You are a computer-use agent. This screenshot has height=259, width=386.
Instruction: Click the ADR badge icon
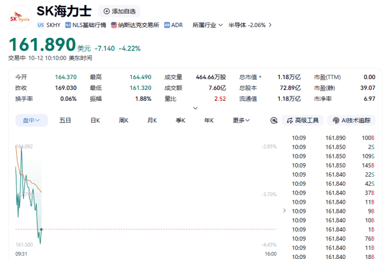(x=167, y=25)
